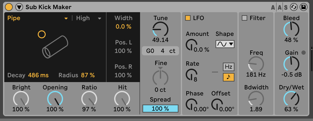Click the LFO Rate knob
Viewport: 313px width, 121px height.
pos(192,74)
